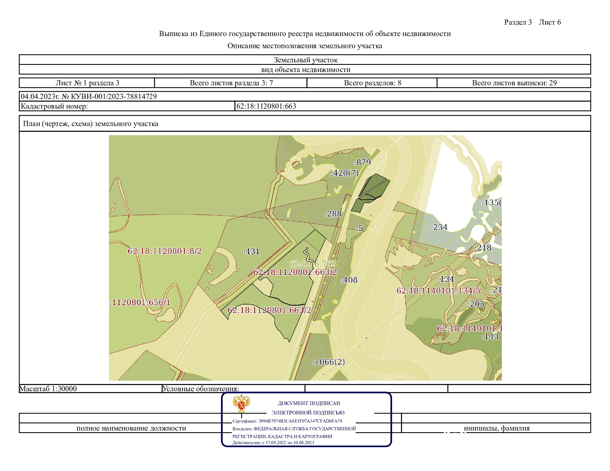The image size is (610, 471).
Task: Click the "Масштаб 1:30000" scale text
Action: coord(48,389)
